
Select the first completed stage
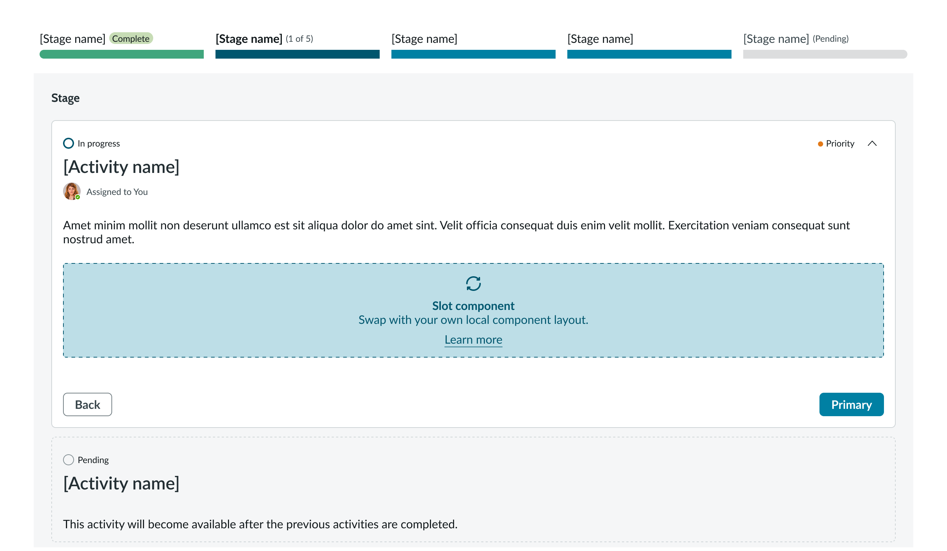point(73,39)
